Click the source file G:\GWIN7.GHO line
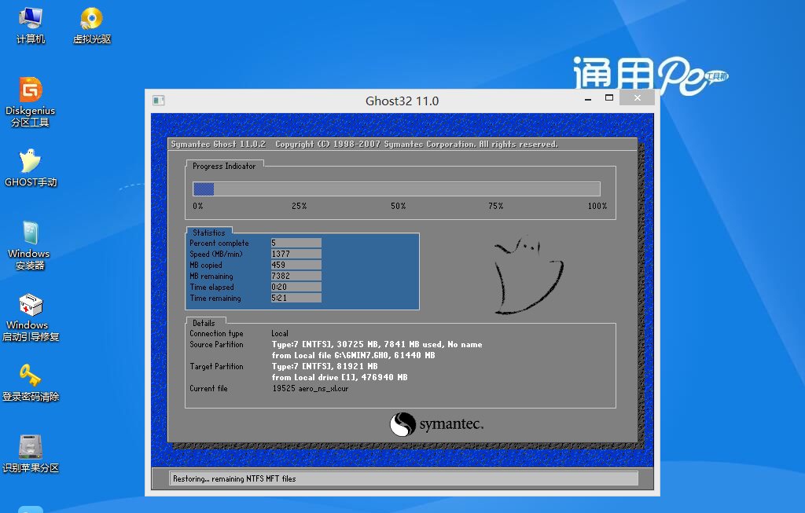The height and width of the screenshot is (513, 805). coord(353,356)
